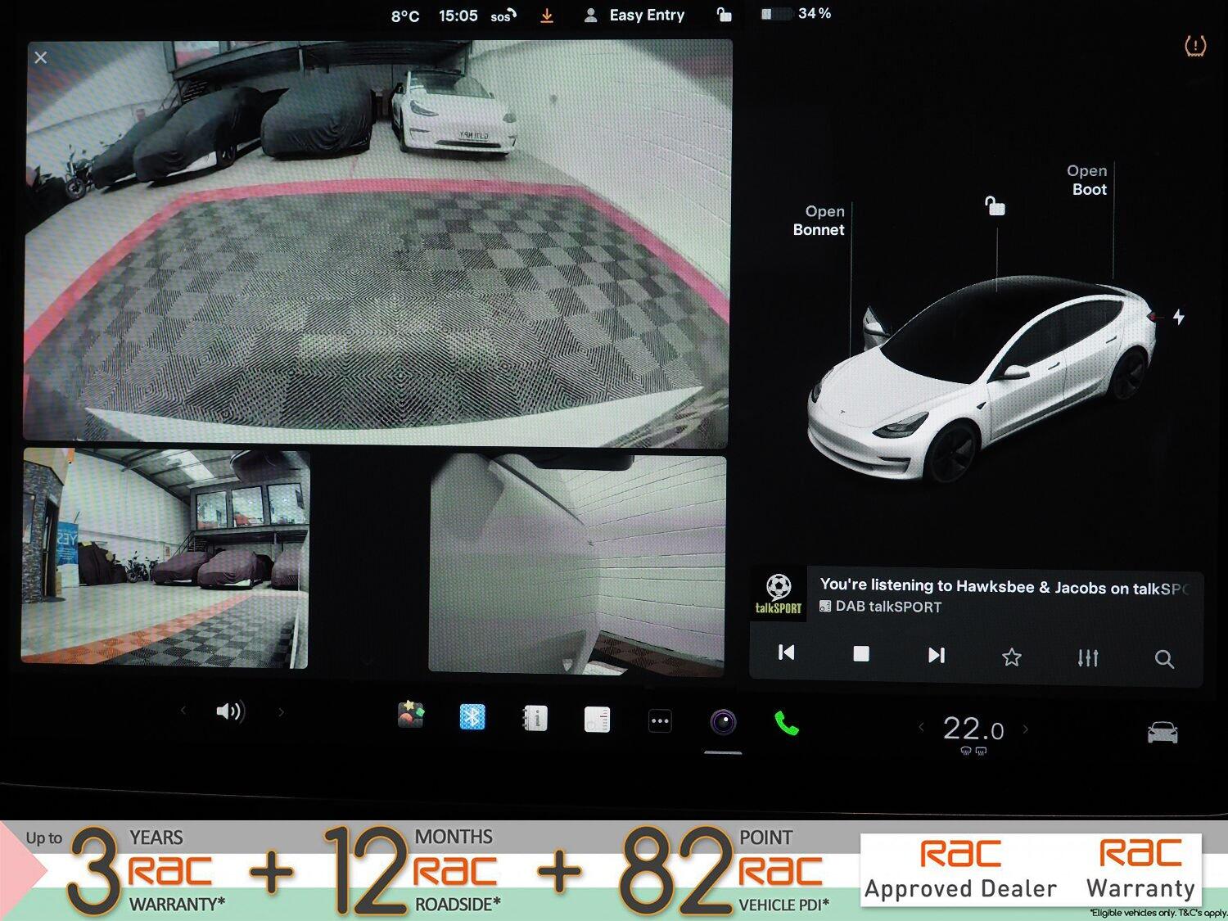The height and width of the screenshot is (921, 1228).
Task: Open the calendar app
Action: pos(597,720)
